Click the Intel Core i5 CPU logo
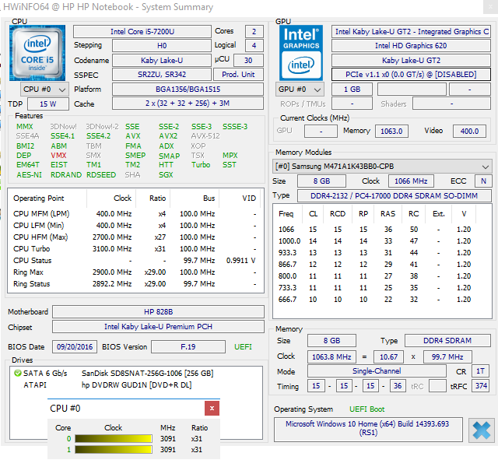The width and height of the screenshot is (498, 460). click(37, 53)
